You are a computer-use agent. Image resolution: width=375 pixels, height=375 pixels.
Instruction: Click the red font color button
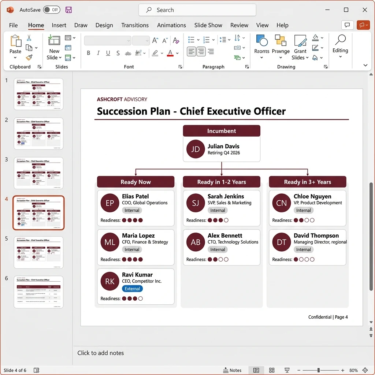[170, 53]
